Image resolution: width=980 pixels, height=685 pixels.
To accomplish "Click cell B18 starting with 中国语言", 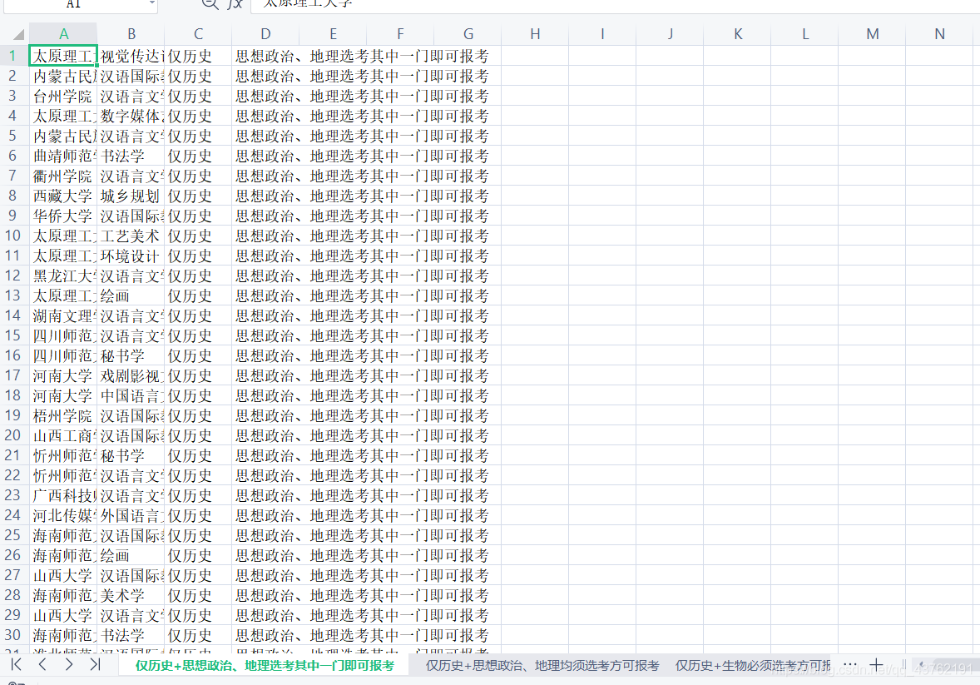I will [131, 395].
